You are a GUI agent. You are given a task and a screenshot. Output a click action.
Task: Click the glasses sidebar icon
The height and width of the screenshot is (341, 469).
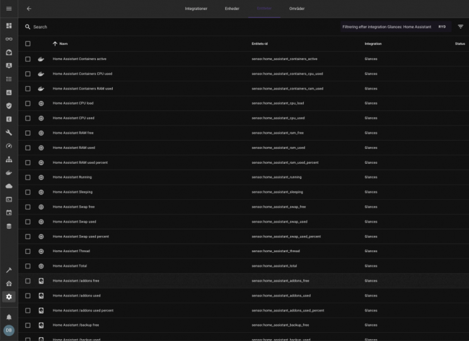9,39
